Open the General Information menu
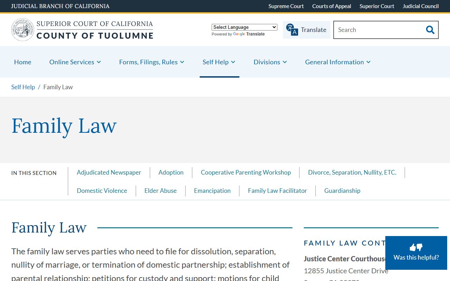450x281 pixels. (x=334, y=62)
